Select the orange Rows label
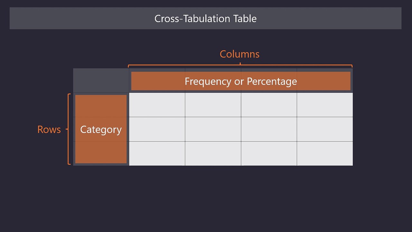The height and width of the screenshot is (232, 412). 49,130
